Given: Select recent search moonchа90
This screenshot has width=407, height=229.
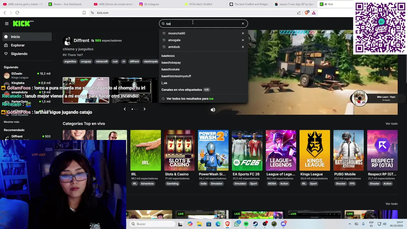Looking at the screenshot, I should (176, 33).
